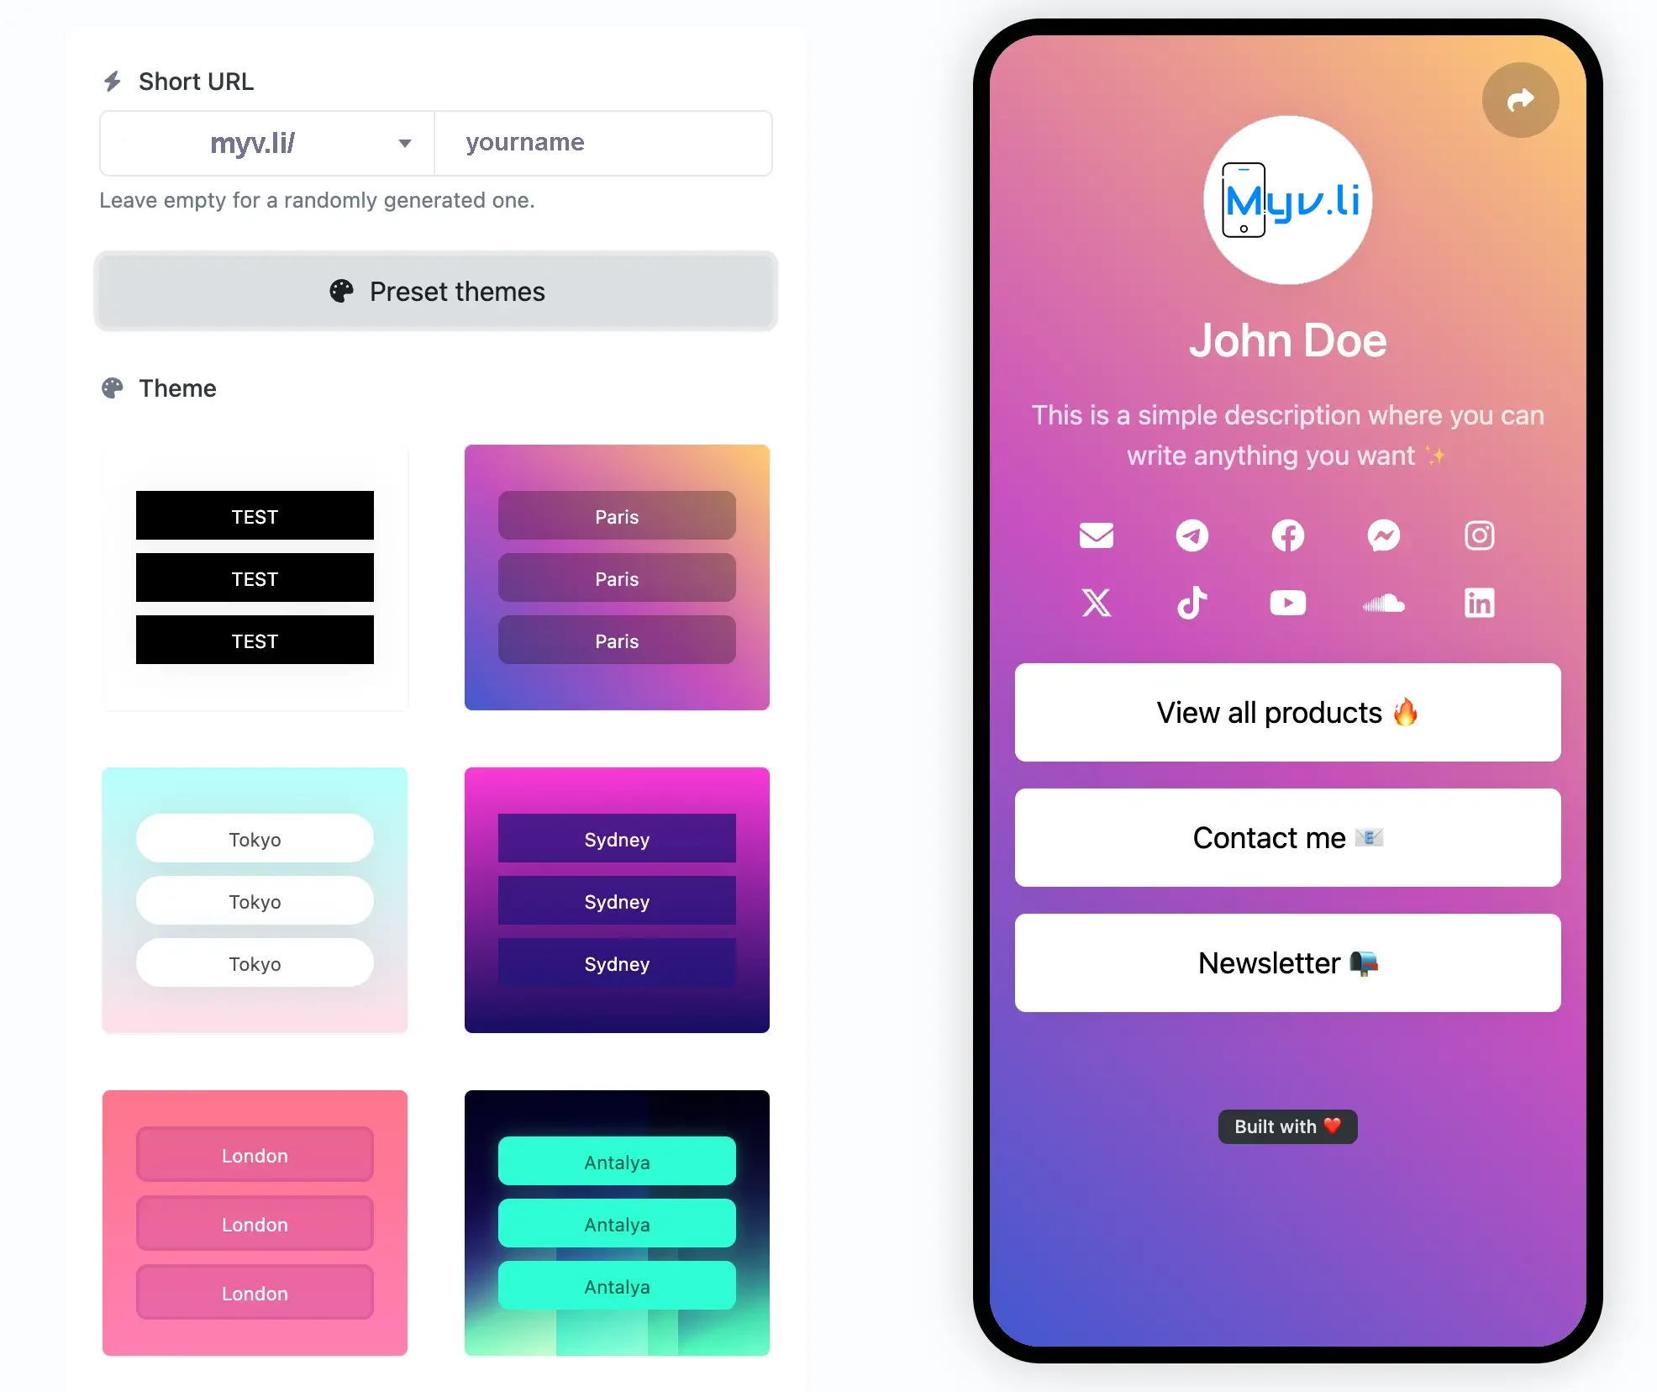Viewport: 1657px width, 1392px height.
Task: Click the Instagram icon in social links
Action: point(1479,535)
